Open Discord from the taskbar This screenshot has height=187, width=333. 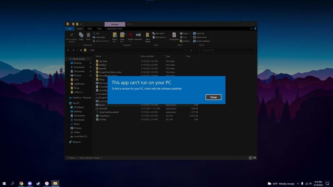click(30, 184)
